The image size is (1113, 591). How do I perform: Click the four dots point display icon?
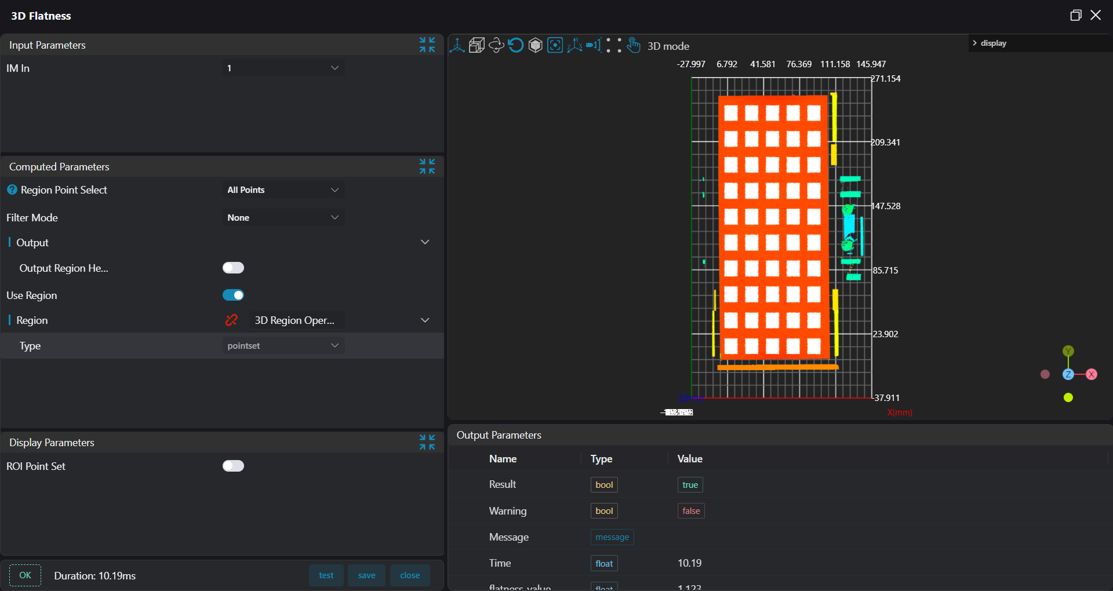614,46
